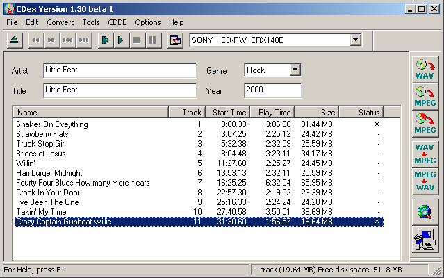Open the Options menu

coord(148,22)
